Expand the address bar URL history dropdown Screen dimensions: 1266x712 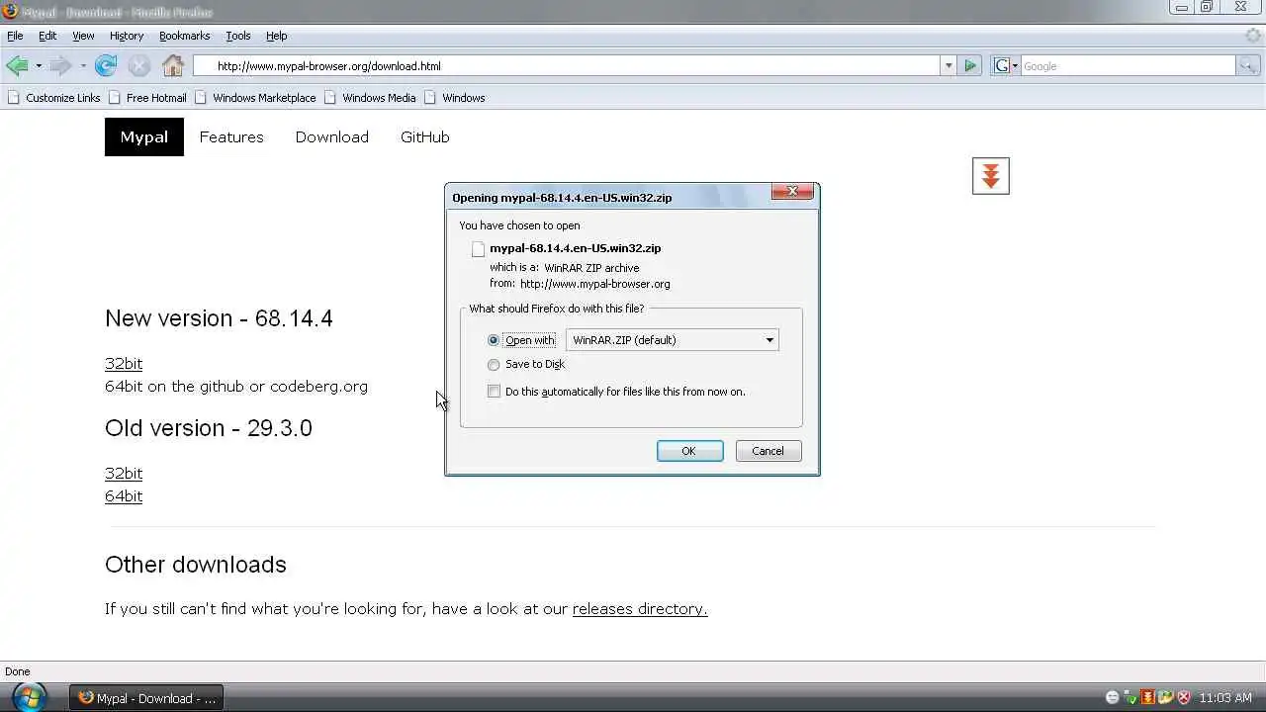point(948,66)
